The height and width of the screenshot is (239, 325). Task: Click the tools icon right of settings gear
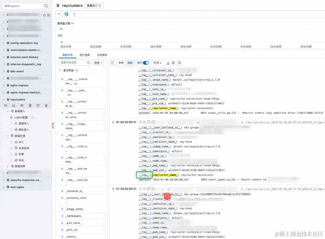(x=180, y=63)
